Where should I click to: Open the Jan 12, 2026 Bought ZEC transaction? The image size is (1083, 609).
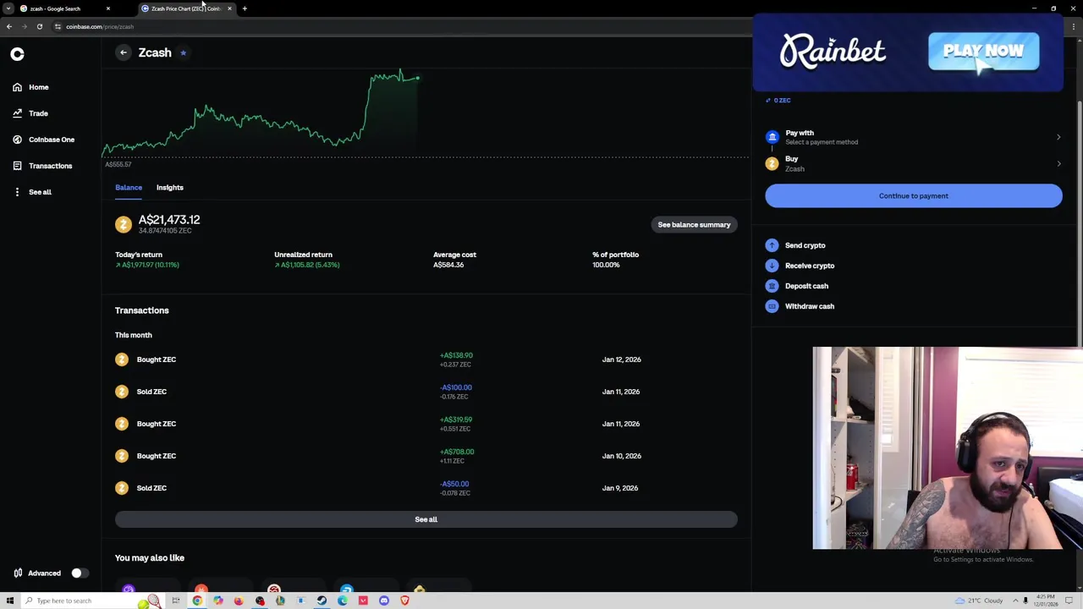[426, 359]
